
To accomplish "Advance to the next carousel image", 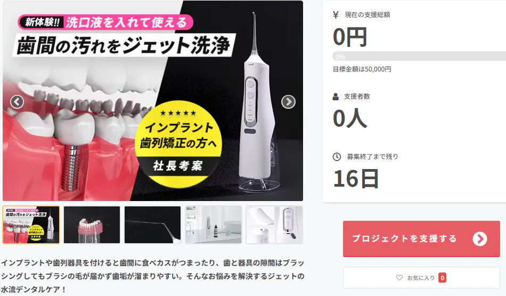I will coord(288,102).
